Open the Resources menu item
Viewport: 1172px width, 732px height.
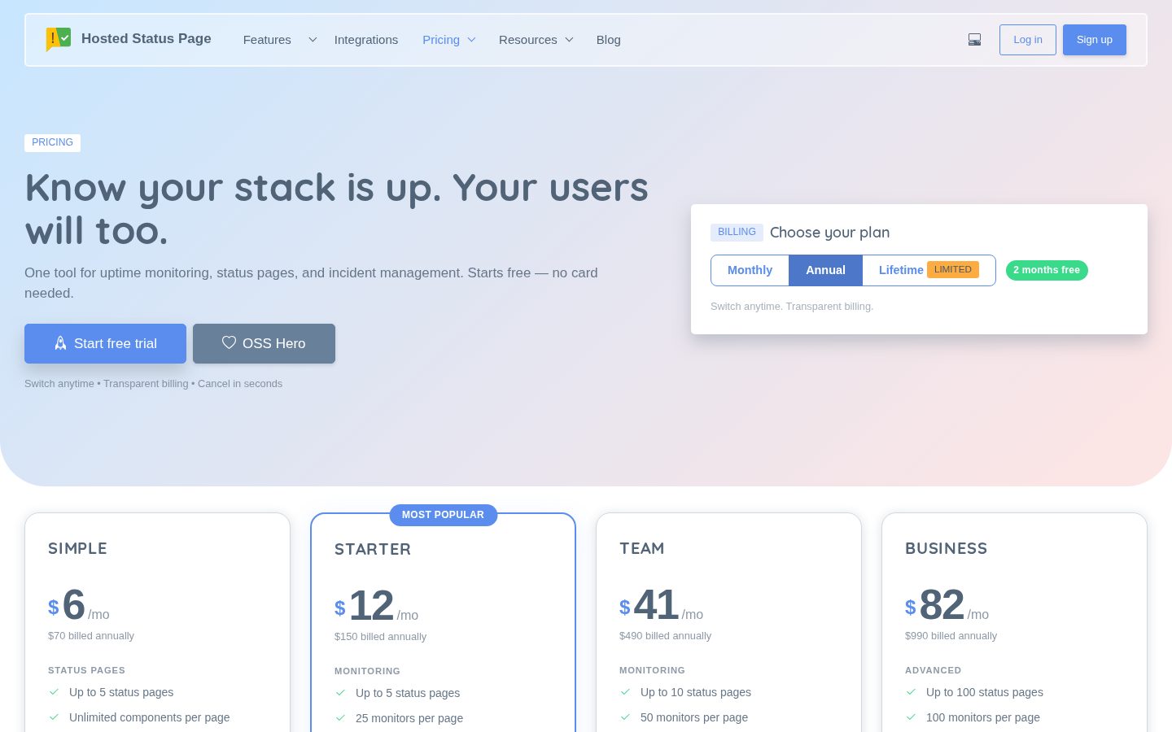528,40
